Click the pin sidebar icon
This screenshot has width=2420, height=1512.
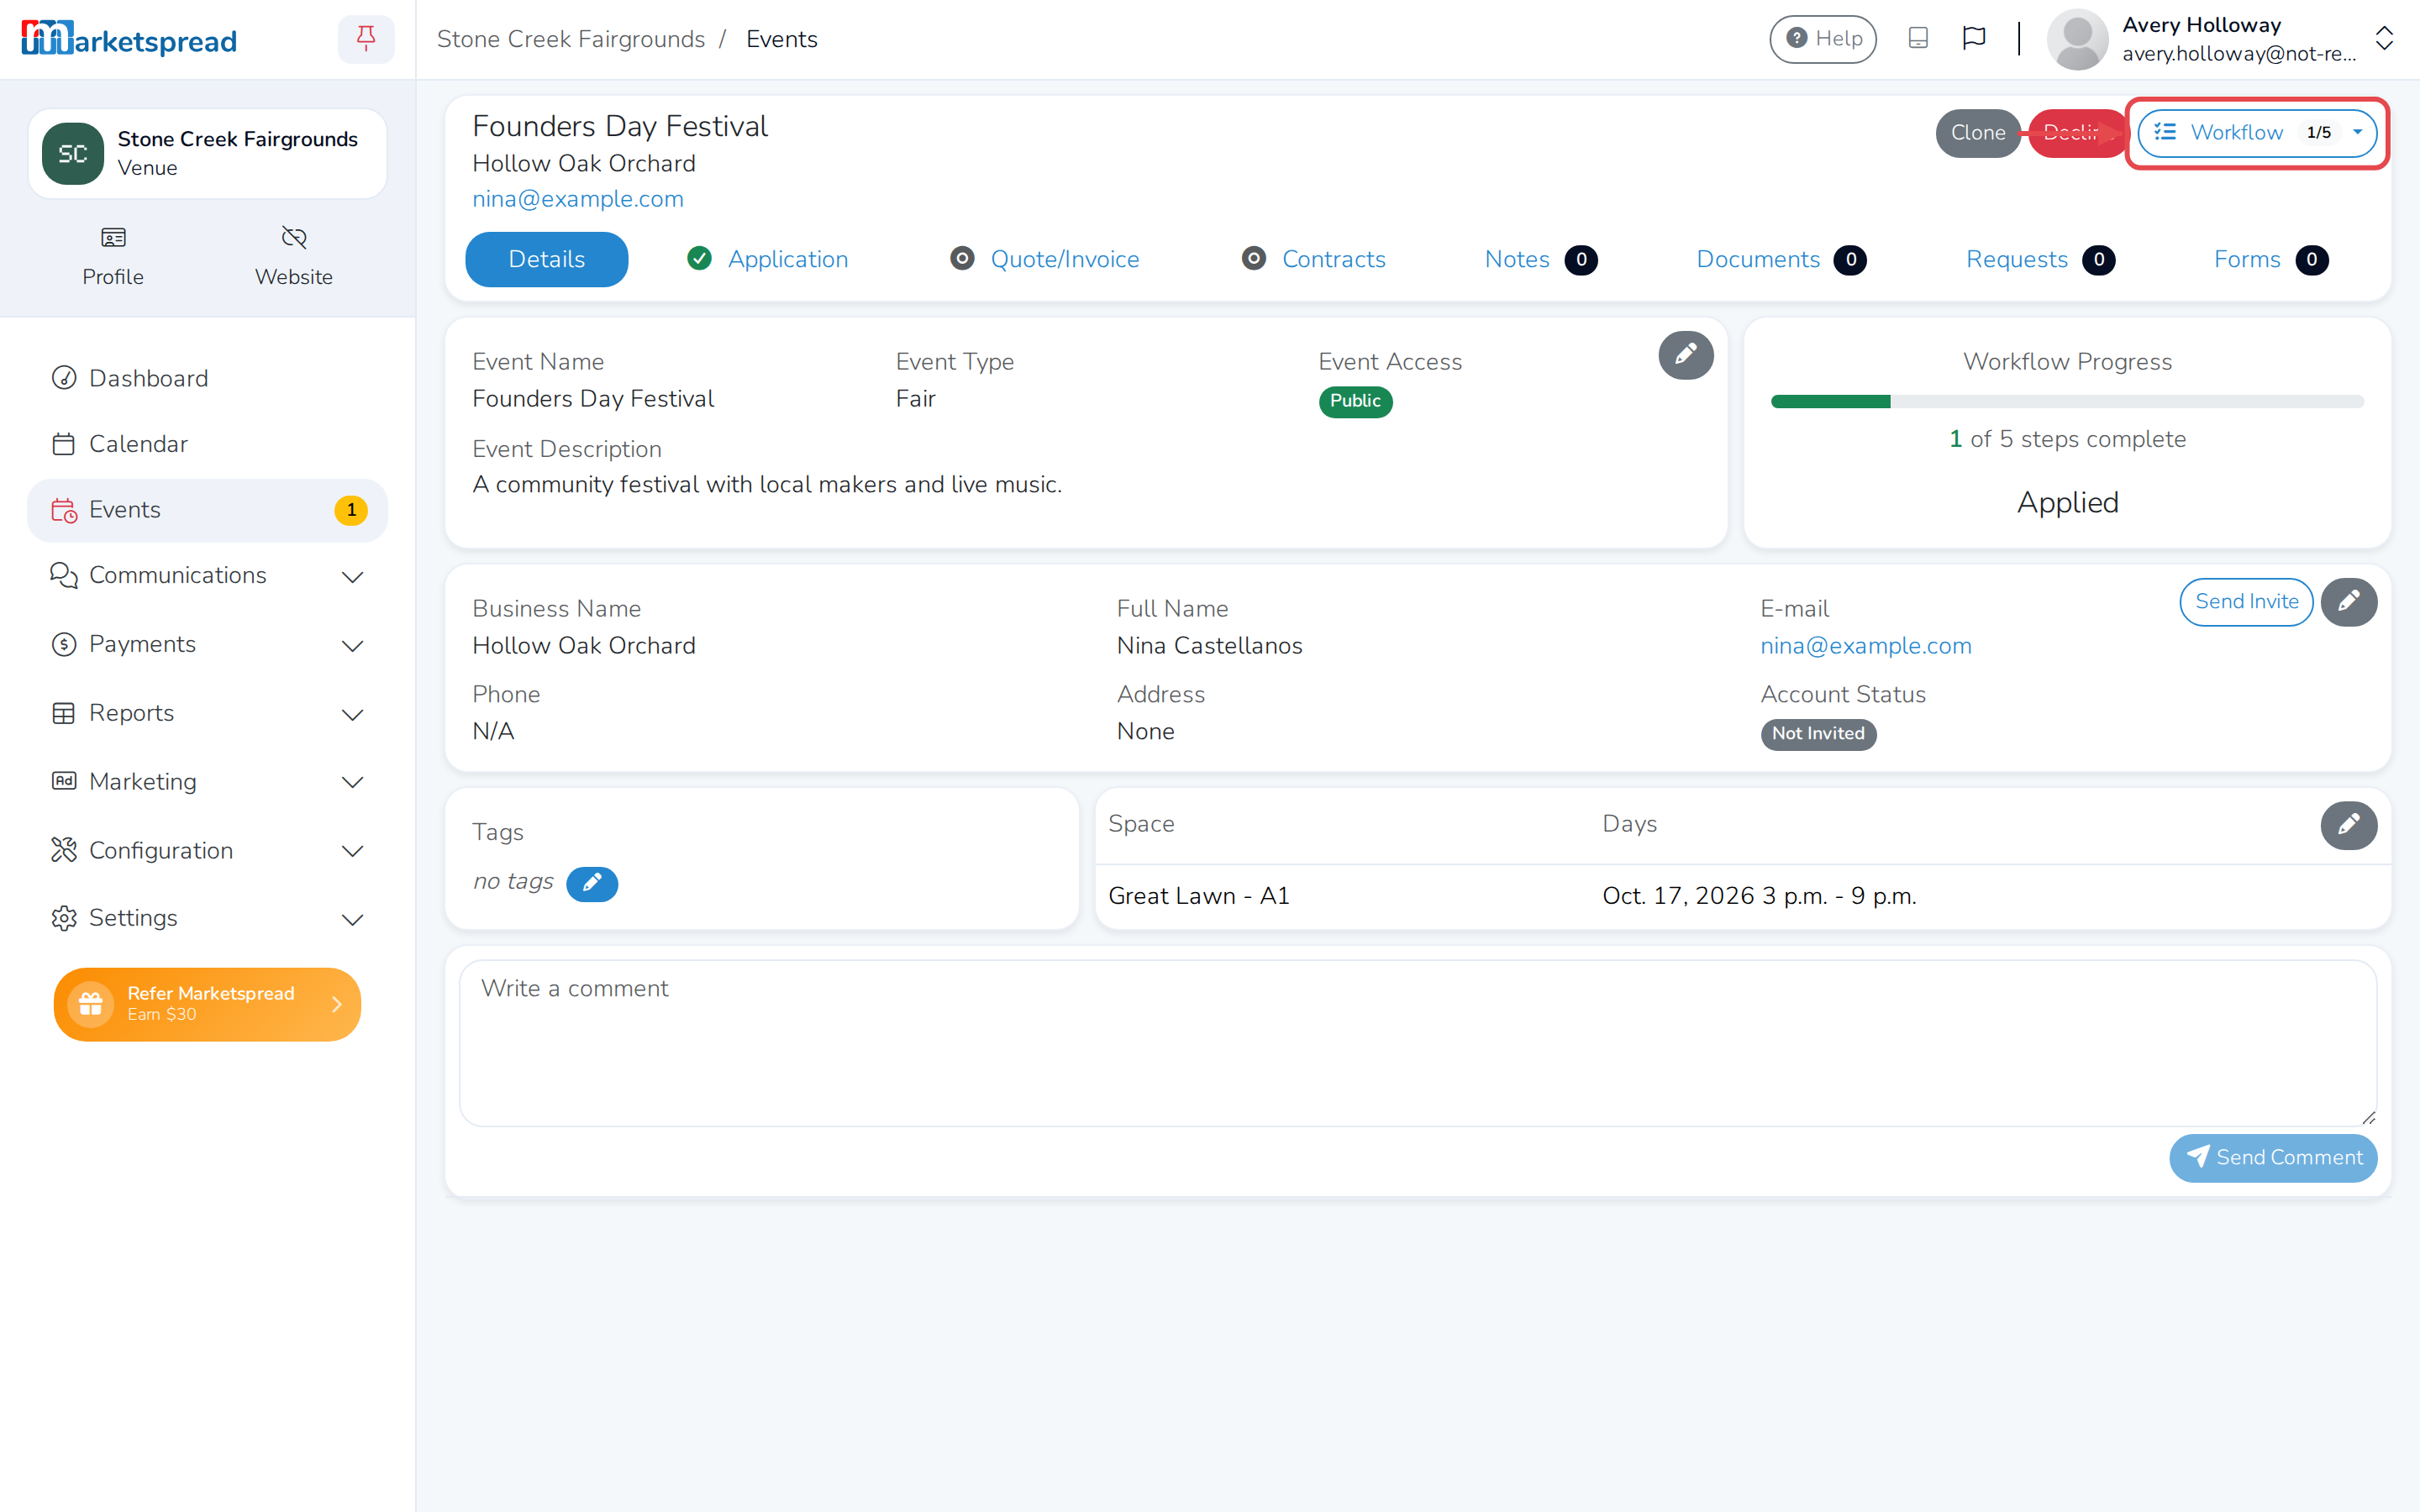(366, 39)
